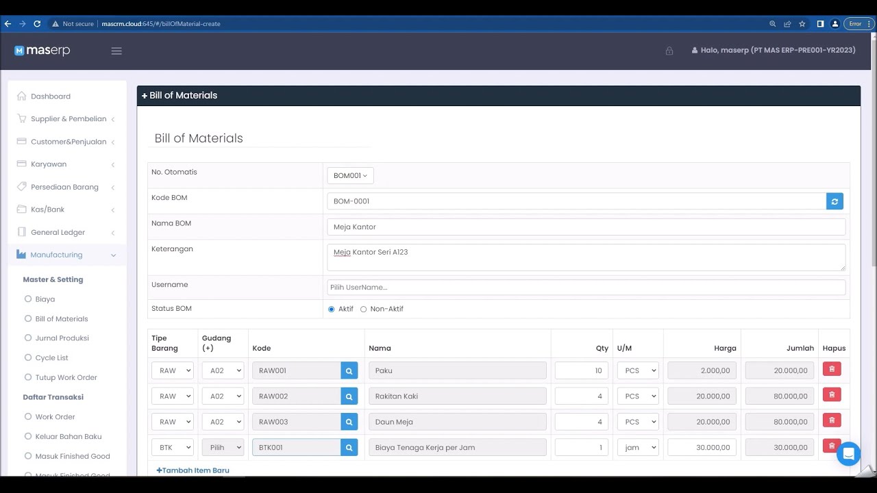Search item code for RAW001 row
The width and height of the screenshot is (877, 493).
point(349,370)
